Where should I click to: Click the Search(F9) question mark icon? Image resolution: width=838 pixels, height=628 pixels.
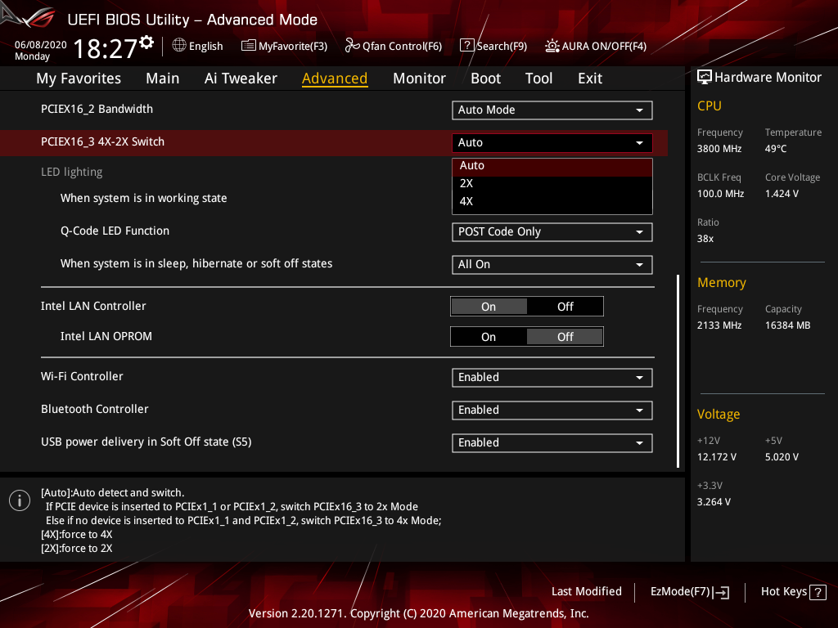pos(466,46)
